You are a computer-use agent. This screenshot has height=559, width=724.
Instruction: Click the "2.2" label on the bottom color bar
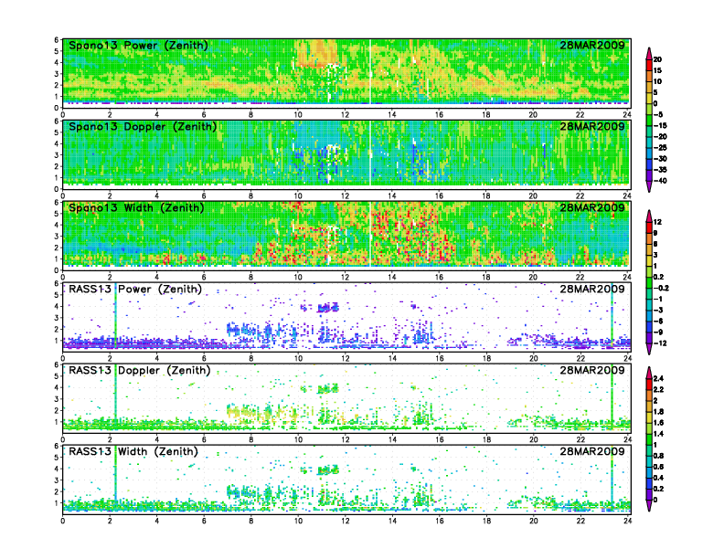pyautogui.click(x=659, y=389)
